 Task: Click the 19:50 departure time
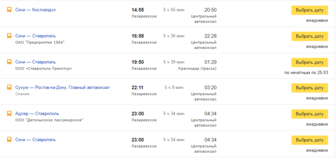point(138,62)
